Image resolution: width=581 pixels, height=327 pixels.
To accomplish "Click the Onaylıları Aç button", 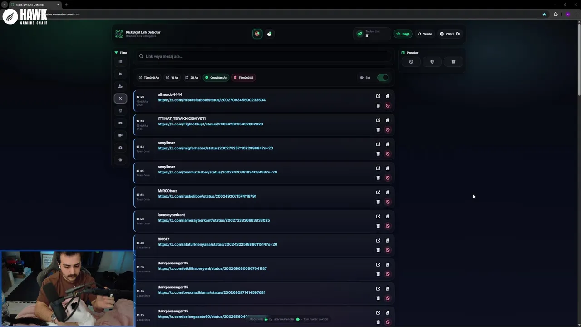I will point(216,78).
